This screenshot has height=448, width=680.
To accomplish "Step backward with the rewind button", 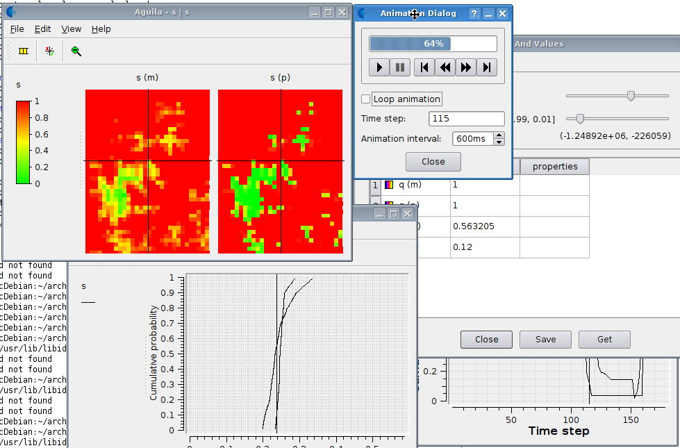I will [x=445, y=67].
